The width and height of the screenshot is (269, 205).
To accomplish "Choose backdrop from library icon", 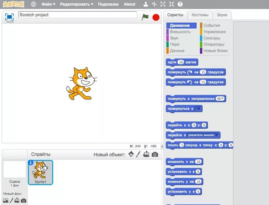I will pyautogui.click(x=5, y=200).
